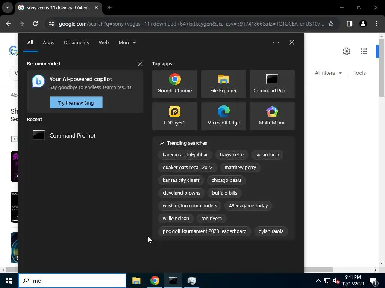The image size is (385, 288).
Task: Open the clock and date in taskbar
Action: click(353, 280)
